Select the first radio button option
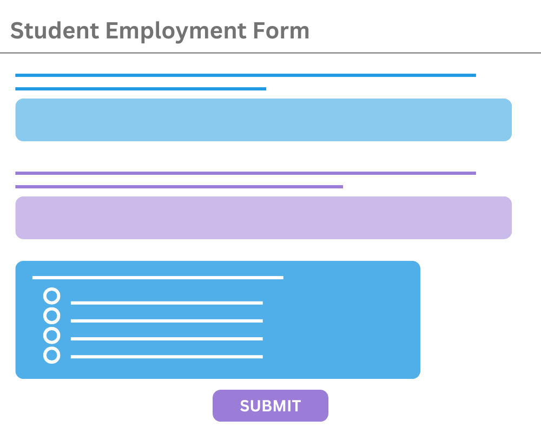The image size is (541, 433). (51, 296)
